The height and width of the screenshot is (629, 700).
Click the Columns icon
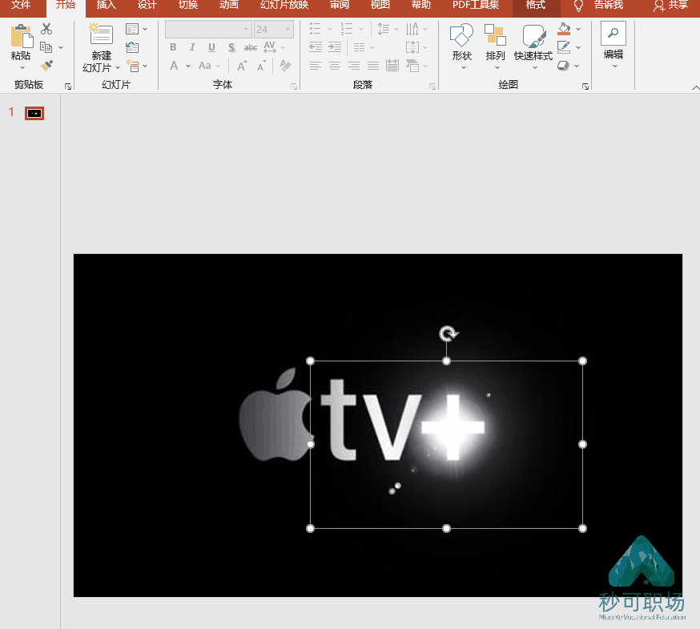coord(359,47)
